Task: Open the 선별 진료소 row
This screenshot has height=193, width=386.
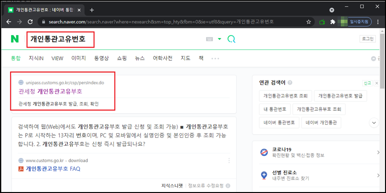Action: tap(319, 175)
